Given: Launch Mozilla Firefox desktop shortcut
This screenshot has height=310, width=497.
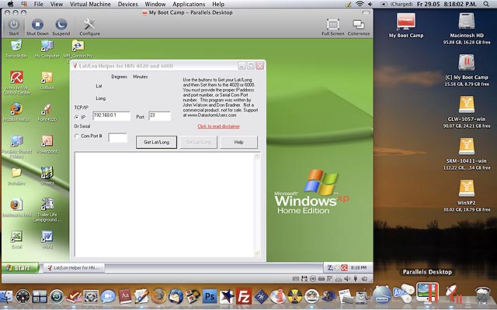Looking at the screenshot, I should pyautogui.click(x=16, y=109).
